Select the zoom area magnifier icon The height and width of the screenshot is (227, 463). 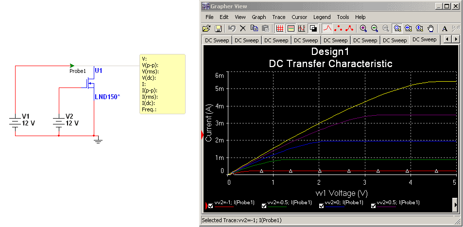pyautogui.click(x=397, y=28)
